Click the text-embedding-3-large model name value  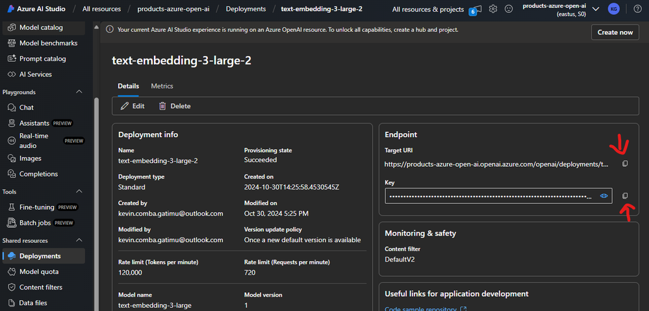pyautogui.click(x=155, y=306)
